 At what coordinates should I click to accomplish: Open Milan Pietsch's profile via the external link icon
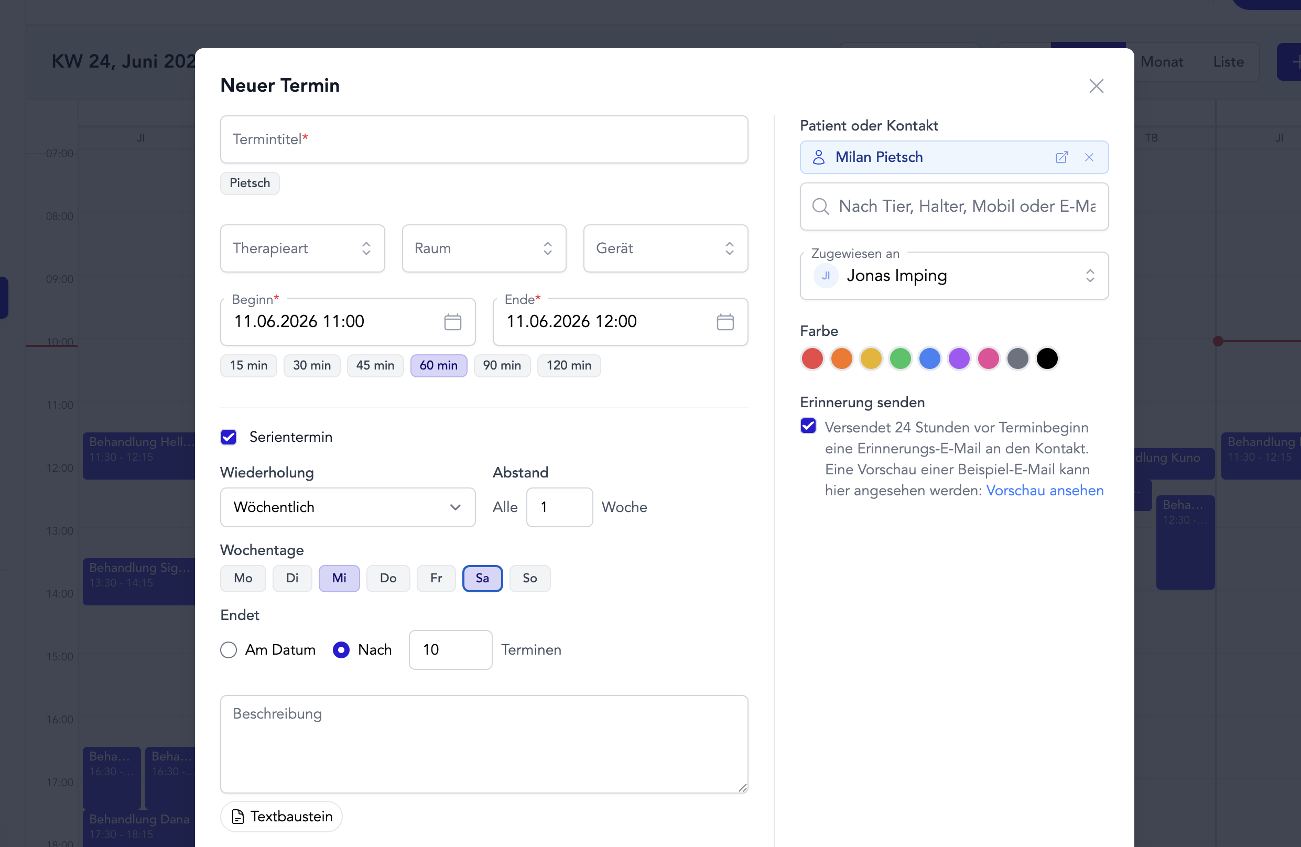pyautogui.click(x=1061, y=157)
